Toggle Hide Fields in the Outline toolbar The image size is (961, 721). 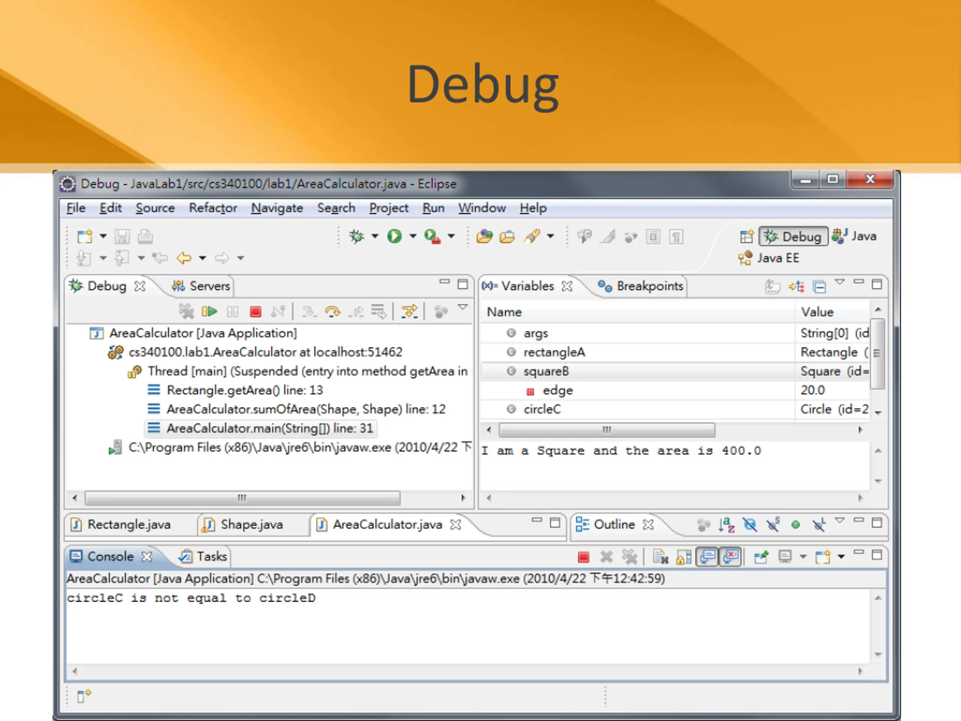point(750,525)
